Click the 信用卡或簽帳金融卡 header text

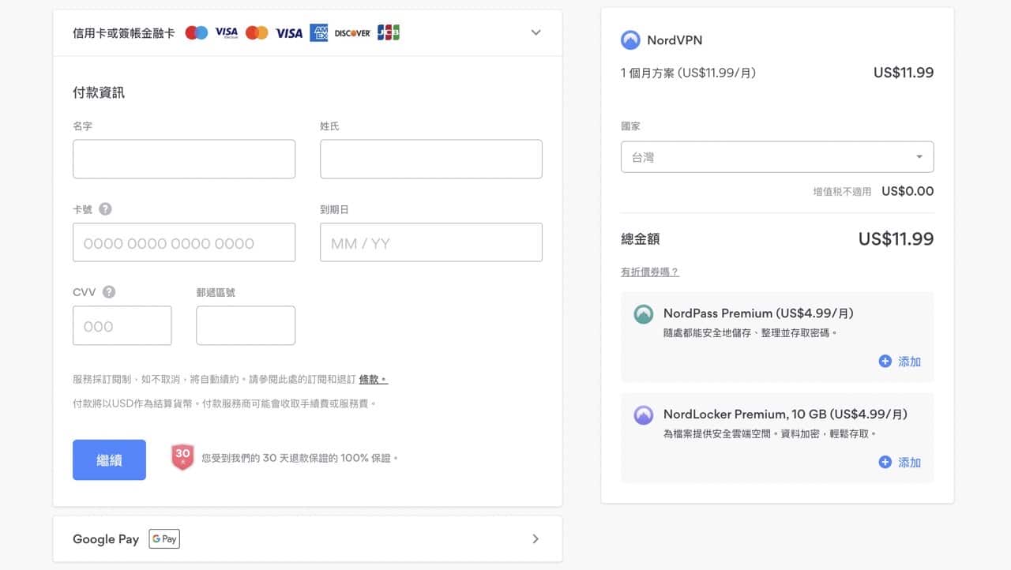click(124, 33)
